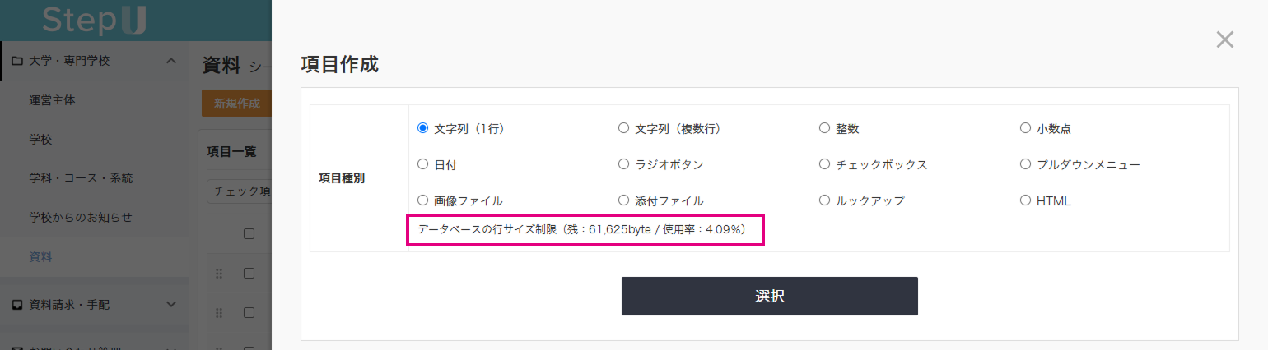The width and height of the screenshot is (1268, 350).
Task: Choose ラジオボタン field type
Action: click(624, 164)
